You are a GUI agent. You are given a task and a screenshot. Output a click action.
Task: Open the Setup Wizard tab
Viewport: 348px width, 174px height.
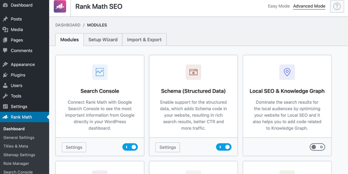[x=103, y=40]
